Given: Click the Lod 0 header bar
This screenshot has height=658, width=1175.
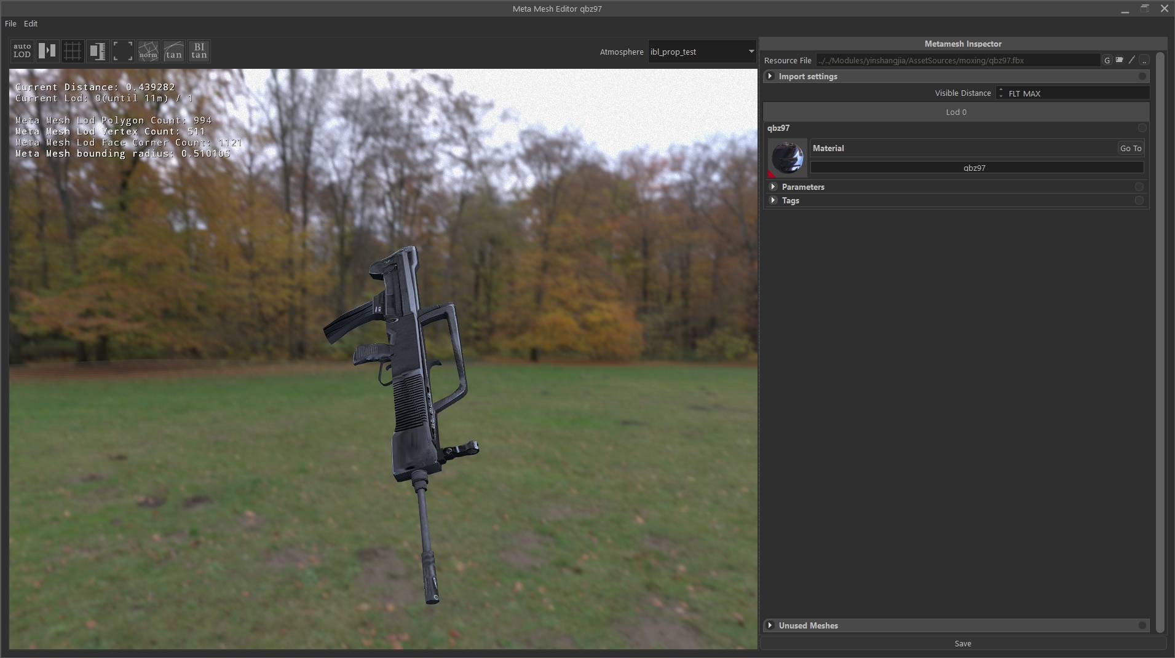Looking at the screenshot, I should 956,112.
